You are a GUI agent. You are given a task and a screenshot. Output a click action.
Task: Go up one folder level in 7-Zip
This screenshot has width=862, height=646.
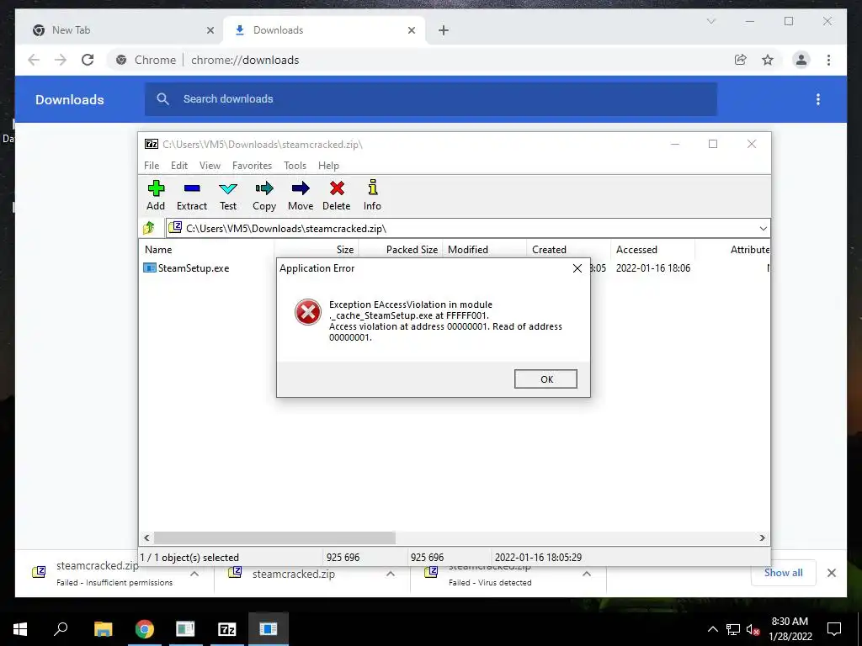click(149, 227)
